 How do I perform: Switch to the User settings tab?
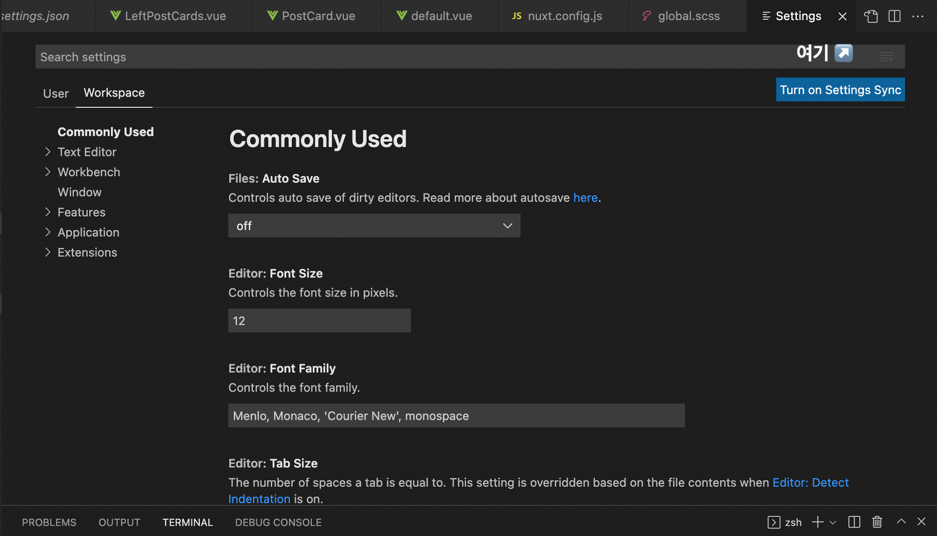(x=56, y=93)
